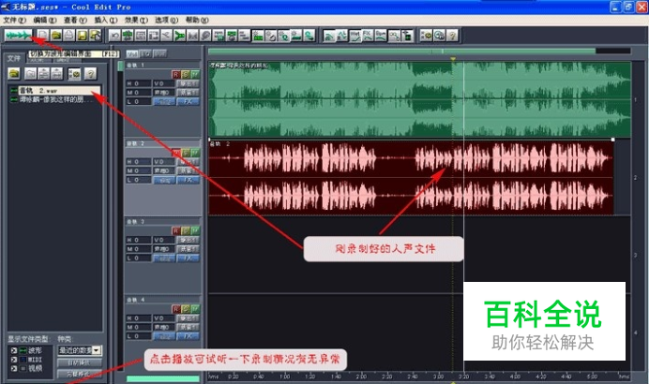Open file icon in the file panel
The image size is (649, 384).
click(14, 74)
